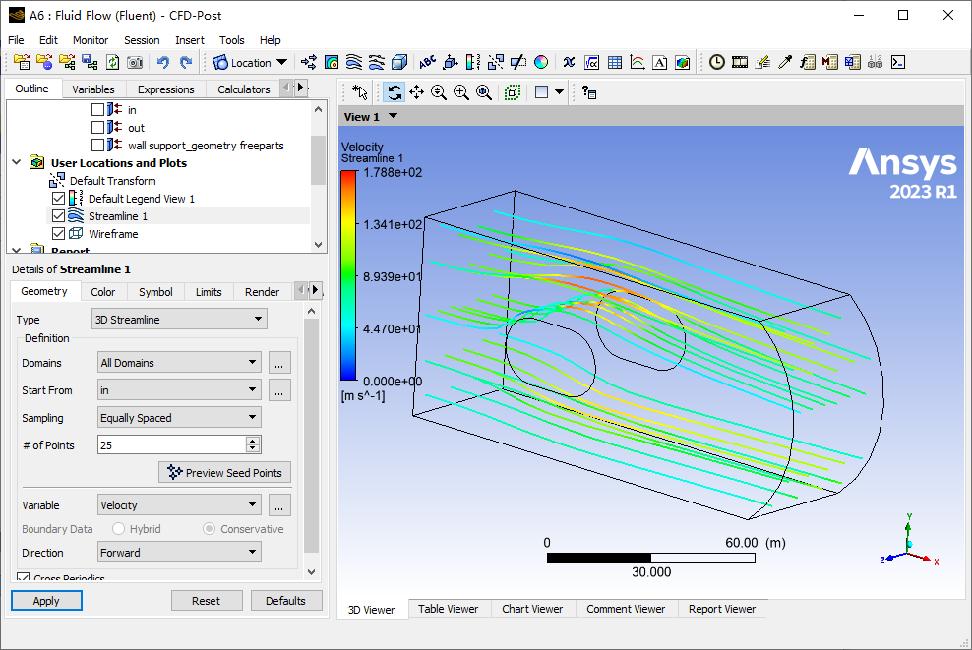972x650 pixels.
Task: Click the Preview Seed Points button
Action: (x=224, y=472)
